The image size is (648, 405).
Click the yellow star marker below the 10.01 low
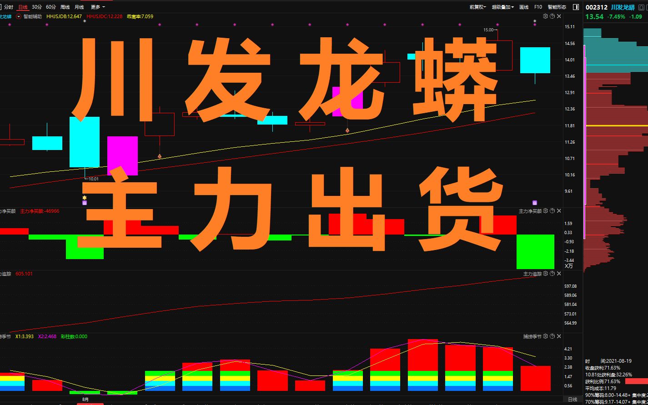[85, 197]
